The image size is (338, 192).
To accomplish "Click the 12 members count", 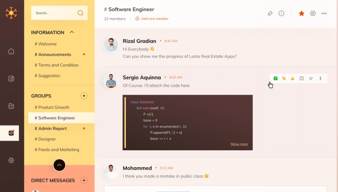I will pyautogui.click(x=114, y=19).
